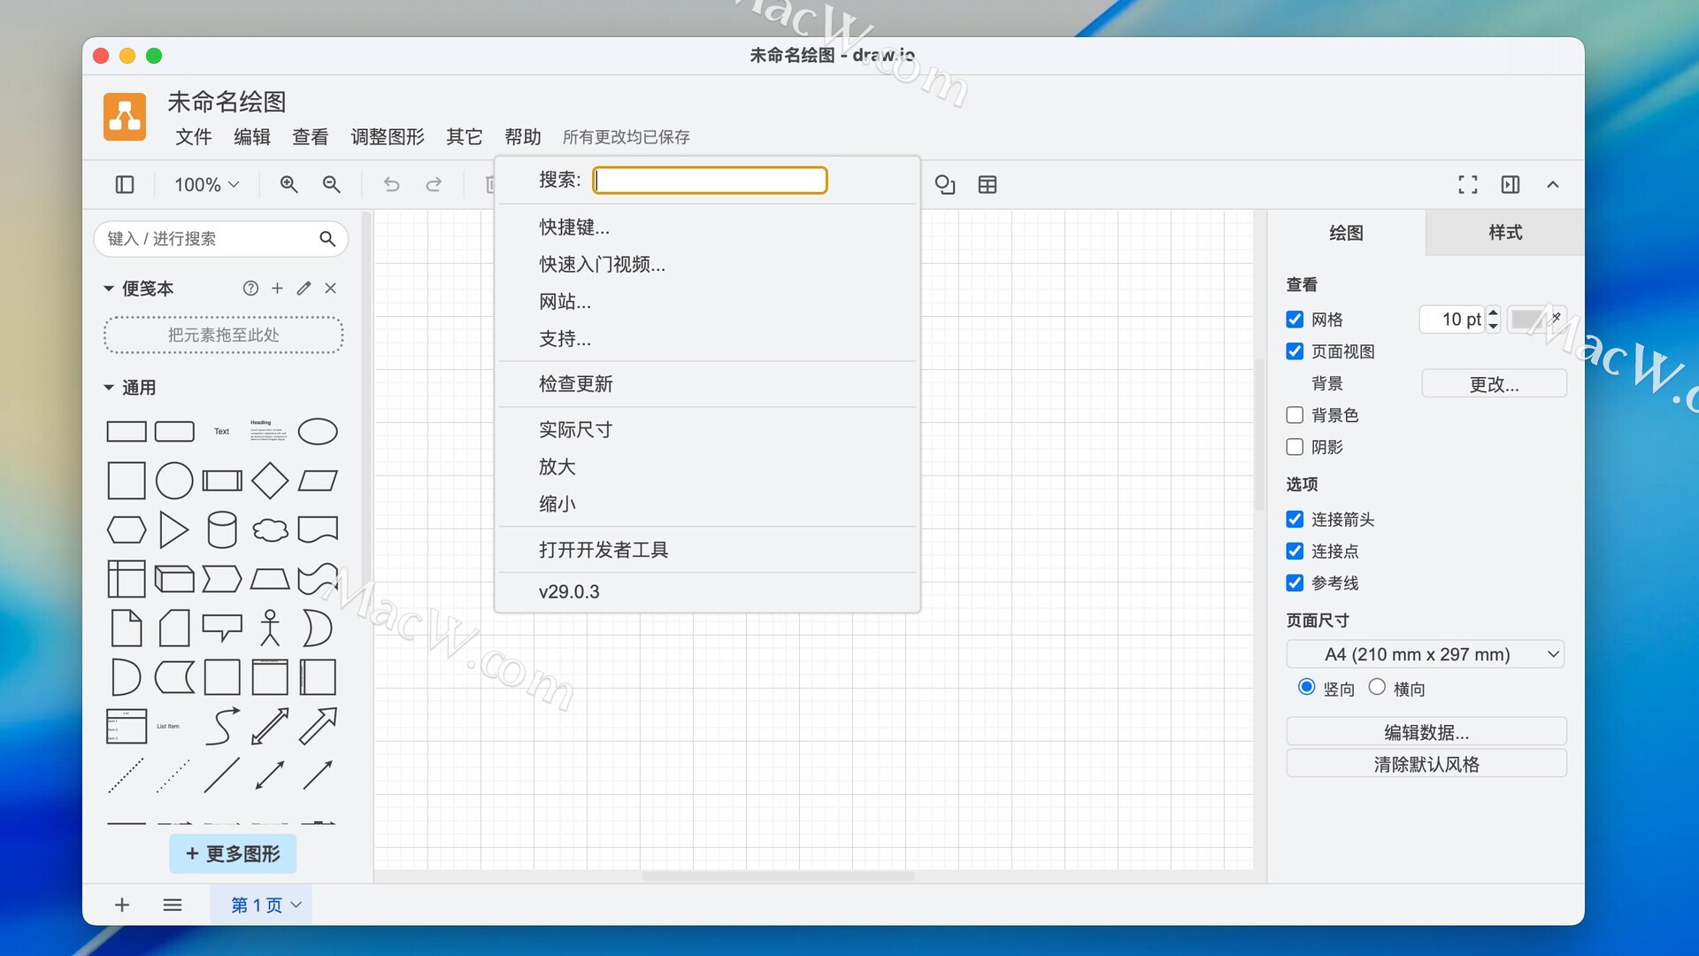The image size is (1699, 956).
Task: Choose 检查更新 from help menu
Action: 575,384
